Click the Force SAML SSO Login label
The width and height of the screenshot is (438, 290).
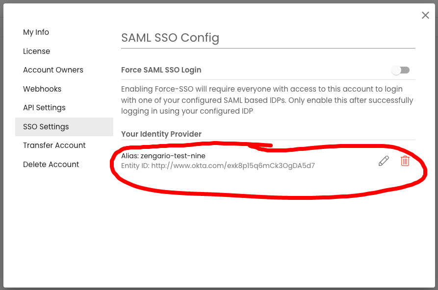coord(161,70)
